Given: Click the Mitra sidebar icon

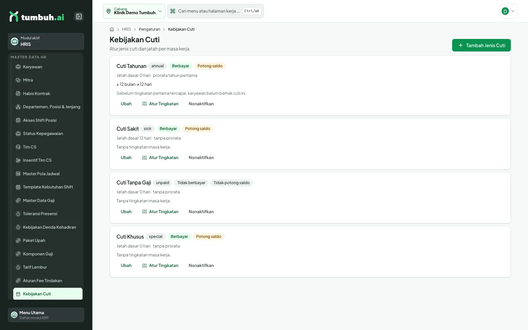Looking at the screenshot, I should coord(18,80).
